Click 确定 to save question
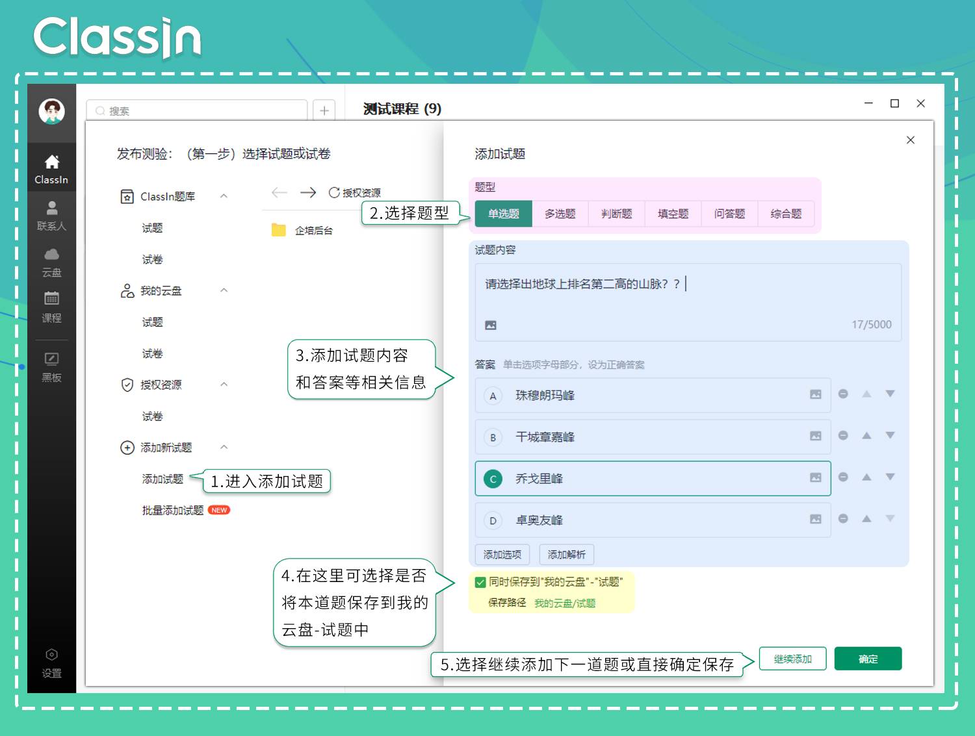Viewport: 975px width, 736px height. 868,659
